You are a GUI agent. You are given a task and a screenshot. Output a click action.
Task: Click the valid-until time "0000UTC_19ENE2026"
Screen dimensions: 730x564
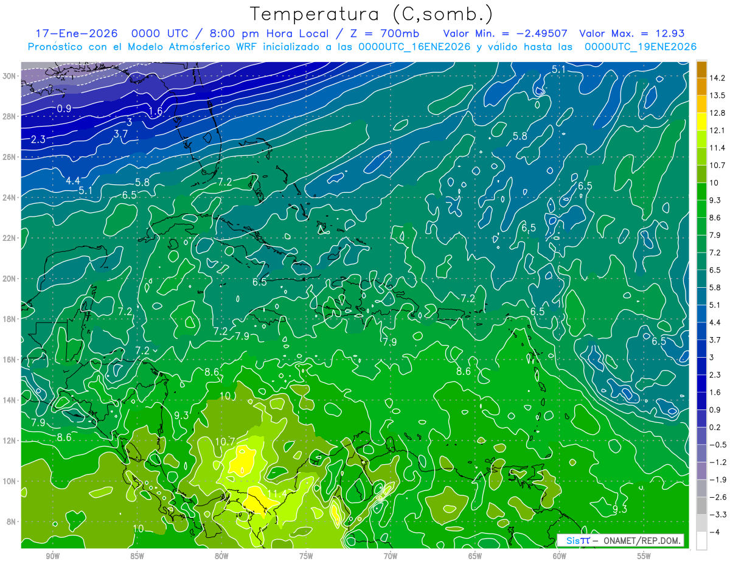(640, 47)
